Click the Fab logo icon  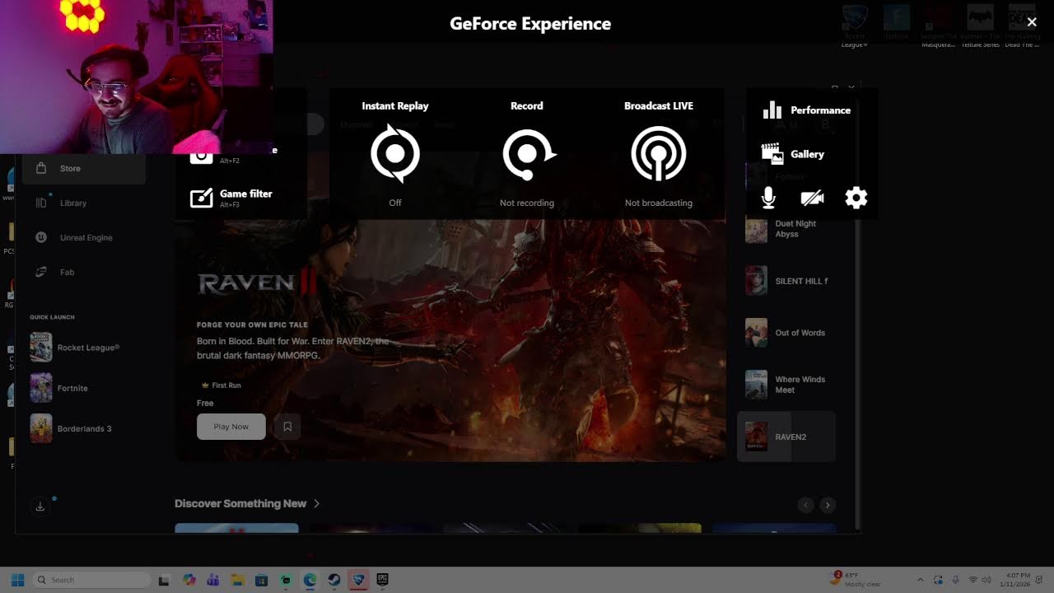(x=41, y=272)
